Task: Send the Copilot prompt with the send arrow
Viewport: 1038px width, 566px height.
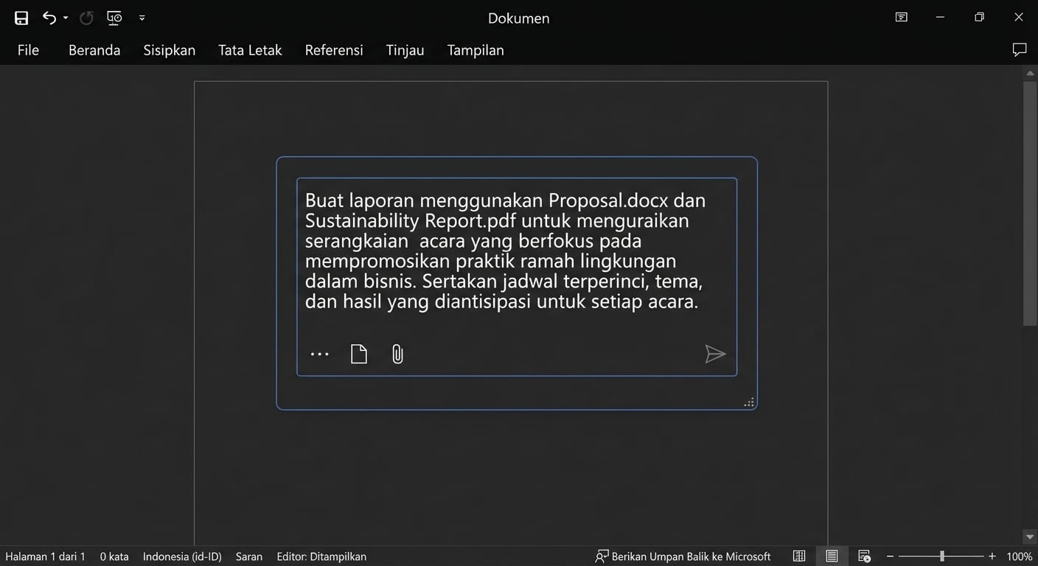Action: 714,354
